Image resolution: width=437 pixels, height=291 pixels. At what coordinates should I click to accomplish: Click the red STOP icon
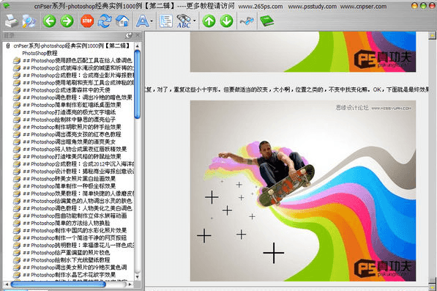(x=87, y=21)
